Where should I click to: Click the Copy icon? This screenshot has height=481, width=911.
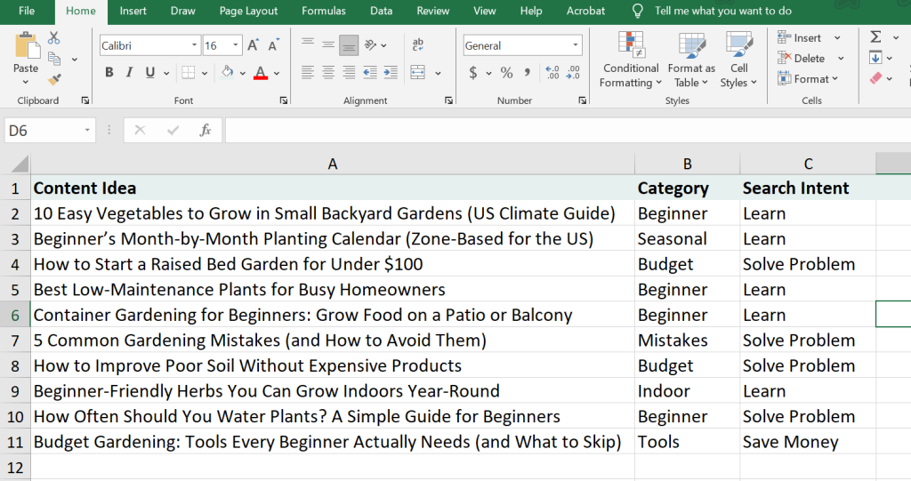coord(54,59)
